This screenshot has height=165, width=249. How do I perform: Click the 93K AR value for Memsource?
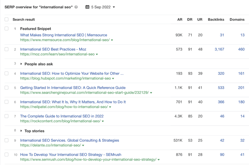point(179,35)
